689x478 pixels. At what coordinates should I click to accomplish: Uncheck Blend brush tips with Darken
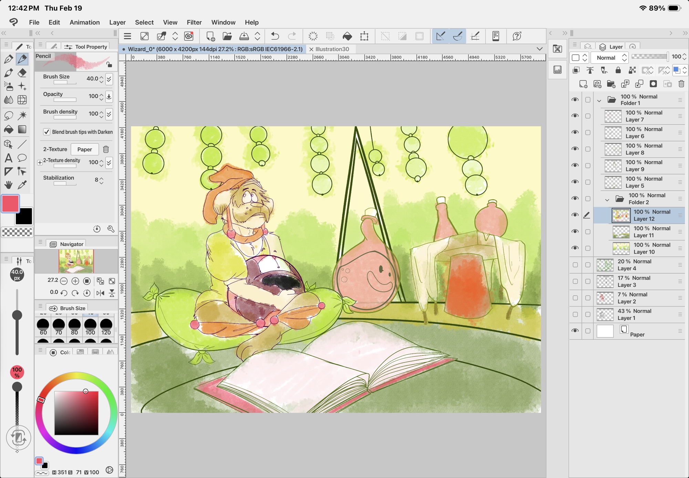(47, 132)
